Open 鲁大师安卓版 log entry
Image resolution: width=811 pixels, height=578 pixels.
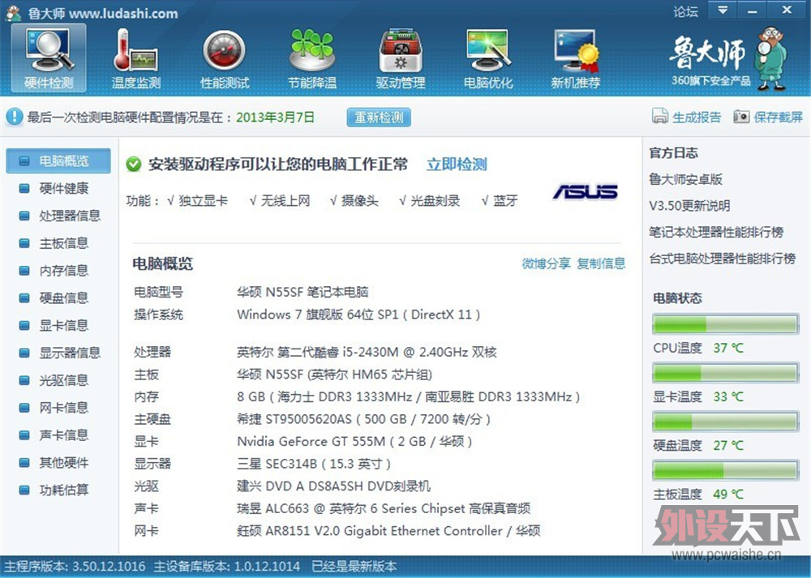(x=686, y=179)
